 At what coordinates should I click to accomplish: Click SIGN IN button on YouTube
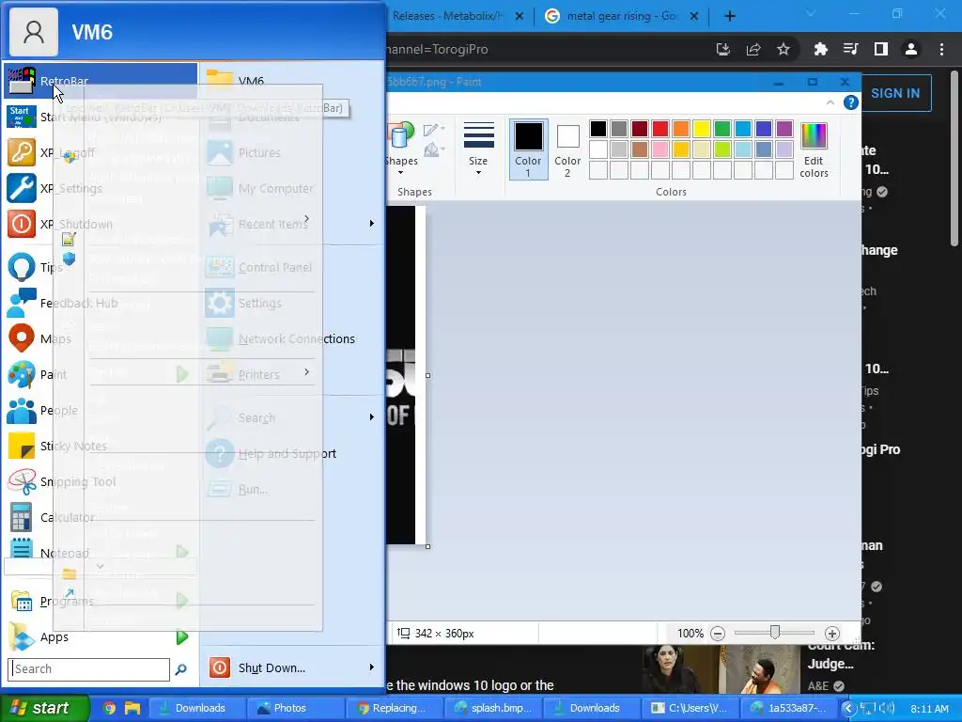[895, 93]
